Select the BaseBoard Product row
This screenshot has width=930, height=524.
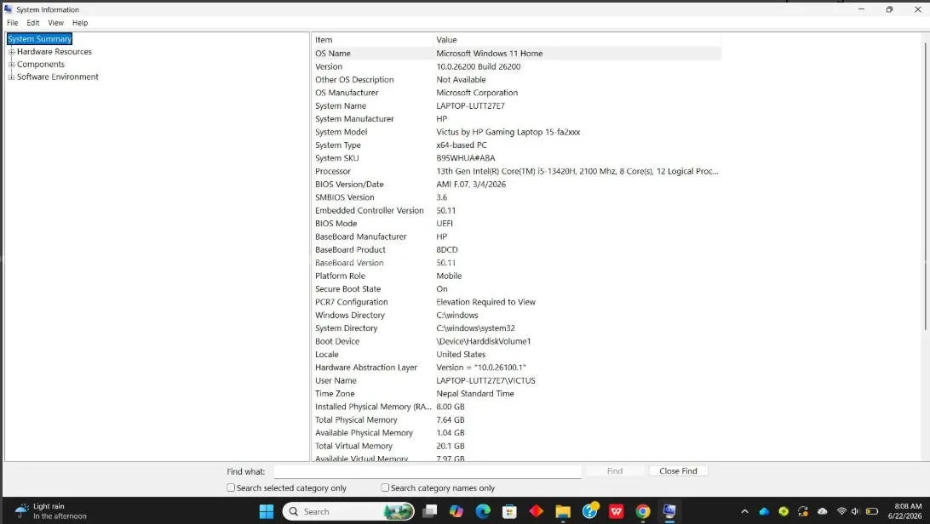click(x=517, y=250)
